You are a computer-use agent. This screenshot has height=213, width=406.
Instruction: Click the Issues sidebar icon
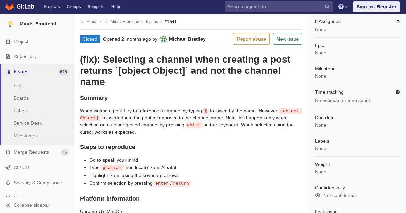point(8,72)
